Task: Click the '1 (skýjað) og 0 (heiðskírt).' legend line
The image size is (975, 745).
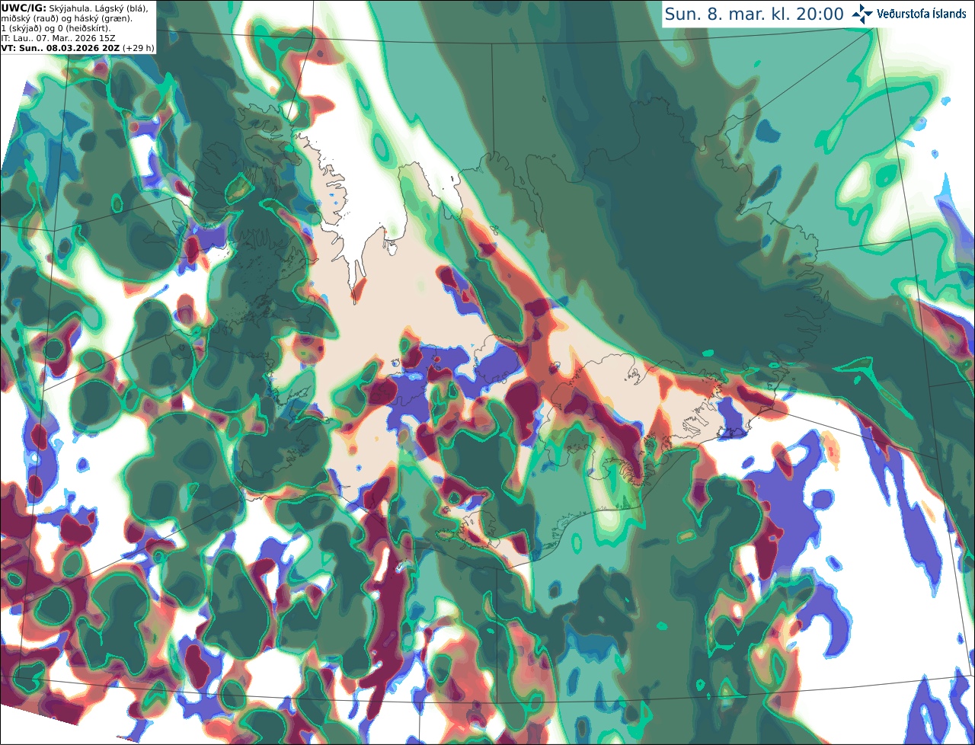Action: coord(56,28)
